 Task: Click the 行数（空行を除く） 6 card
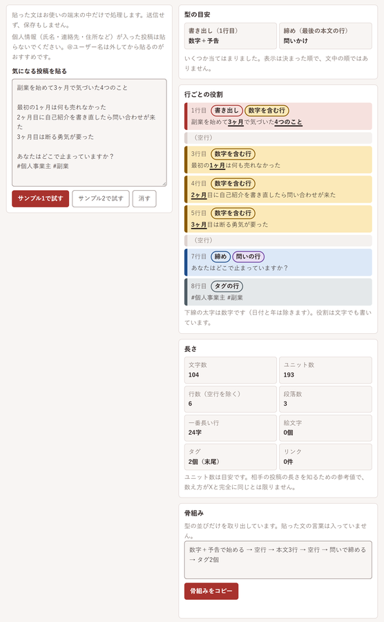(x=230, y=399)
